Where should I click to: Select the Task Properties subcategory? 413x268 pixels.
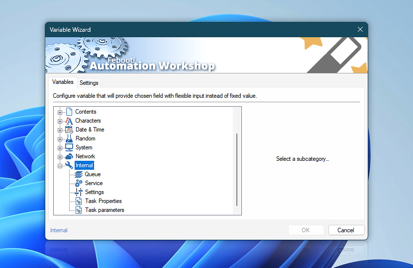(x=103, y=201)
